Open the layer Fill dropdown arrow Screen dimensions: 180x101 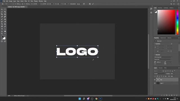click(174, 76)
